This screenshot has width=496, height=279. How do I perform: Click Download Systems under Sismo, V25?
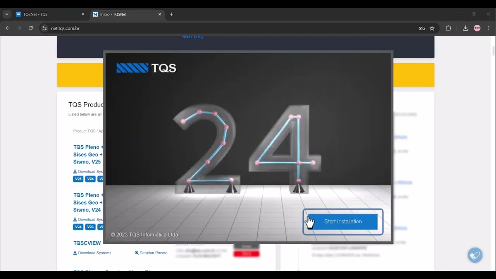[x=88, y=172]
